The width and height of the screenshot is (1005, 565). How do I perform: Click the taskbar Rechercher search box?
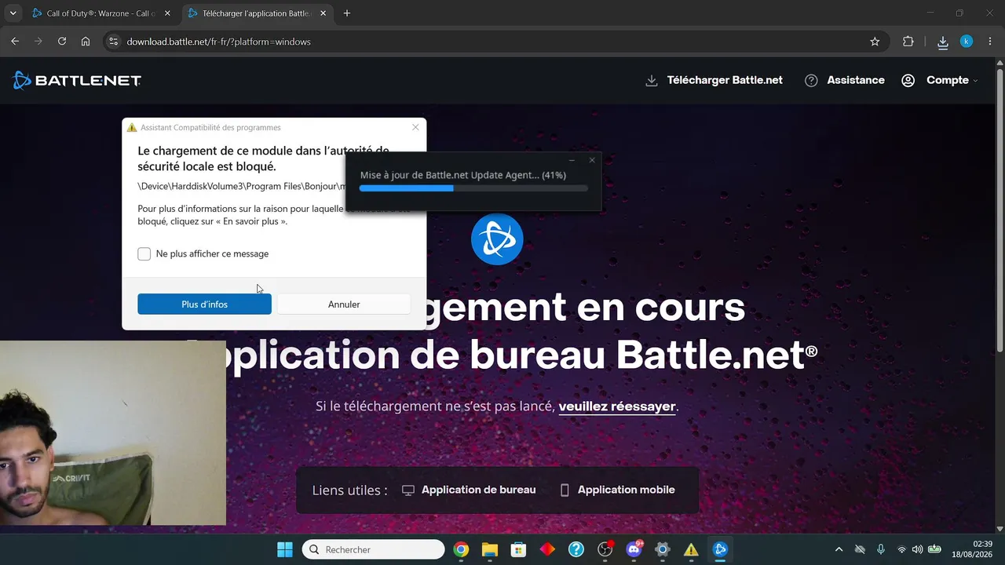pos(373,549)
